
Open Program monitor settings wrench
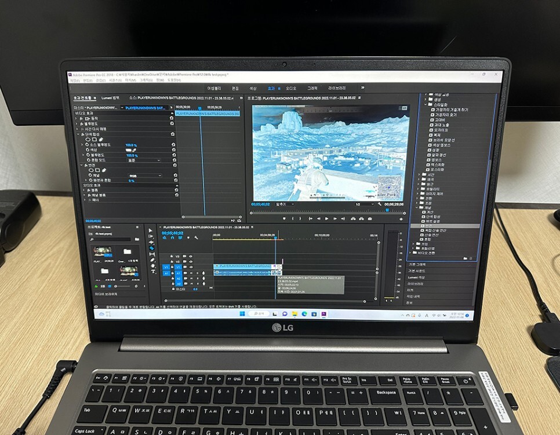tap(379, 204)
